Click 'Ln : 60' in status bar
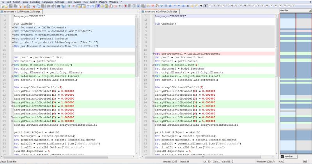 click(x=207, y=162)
